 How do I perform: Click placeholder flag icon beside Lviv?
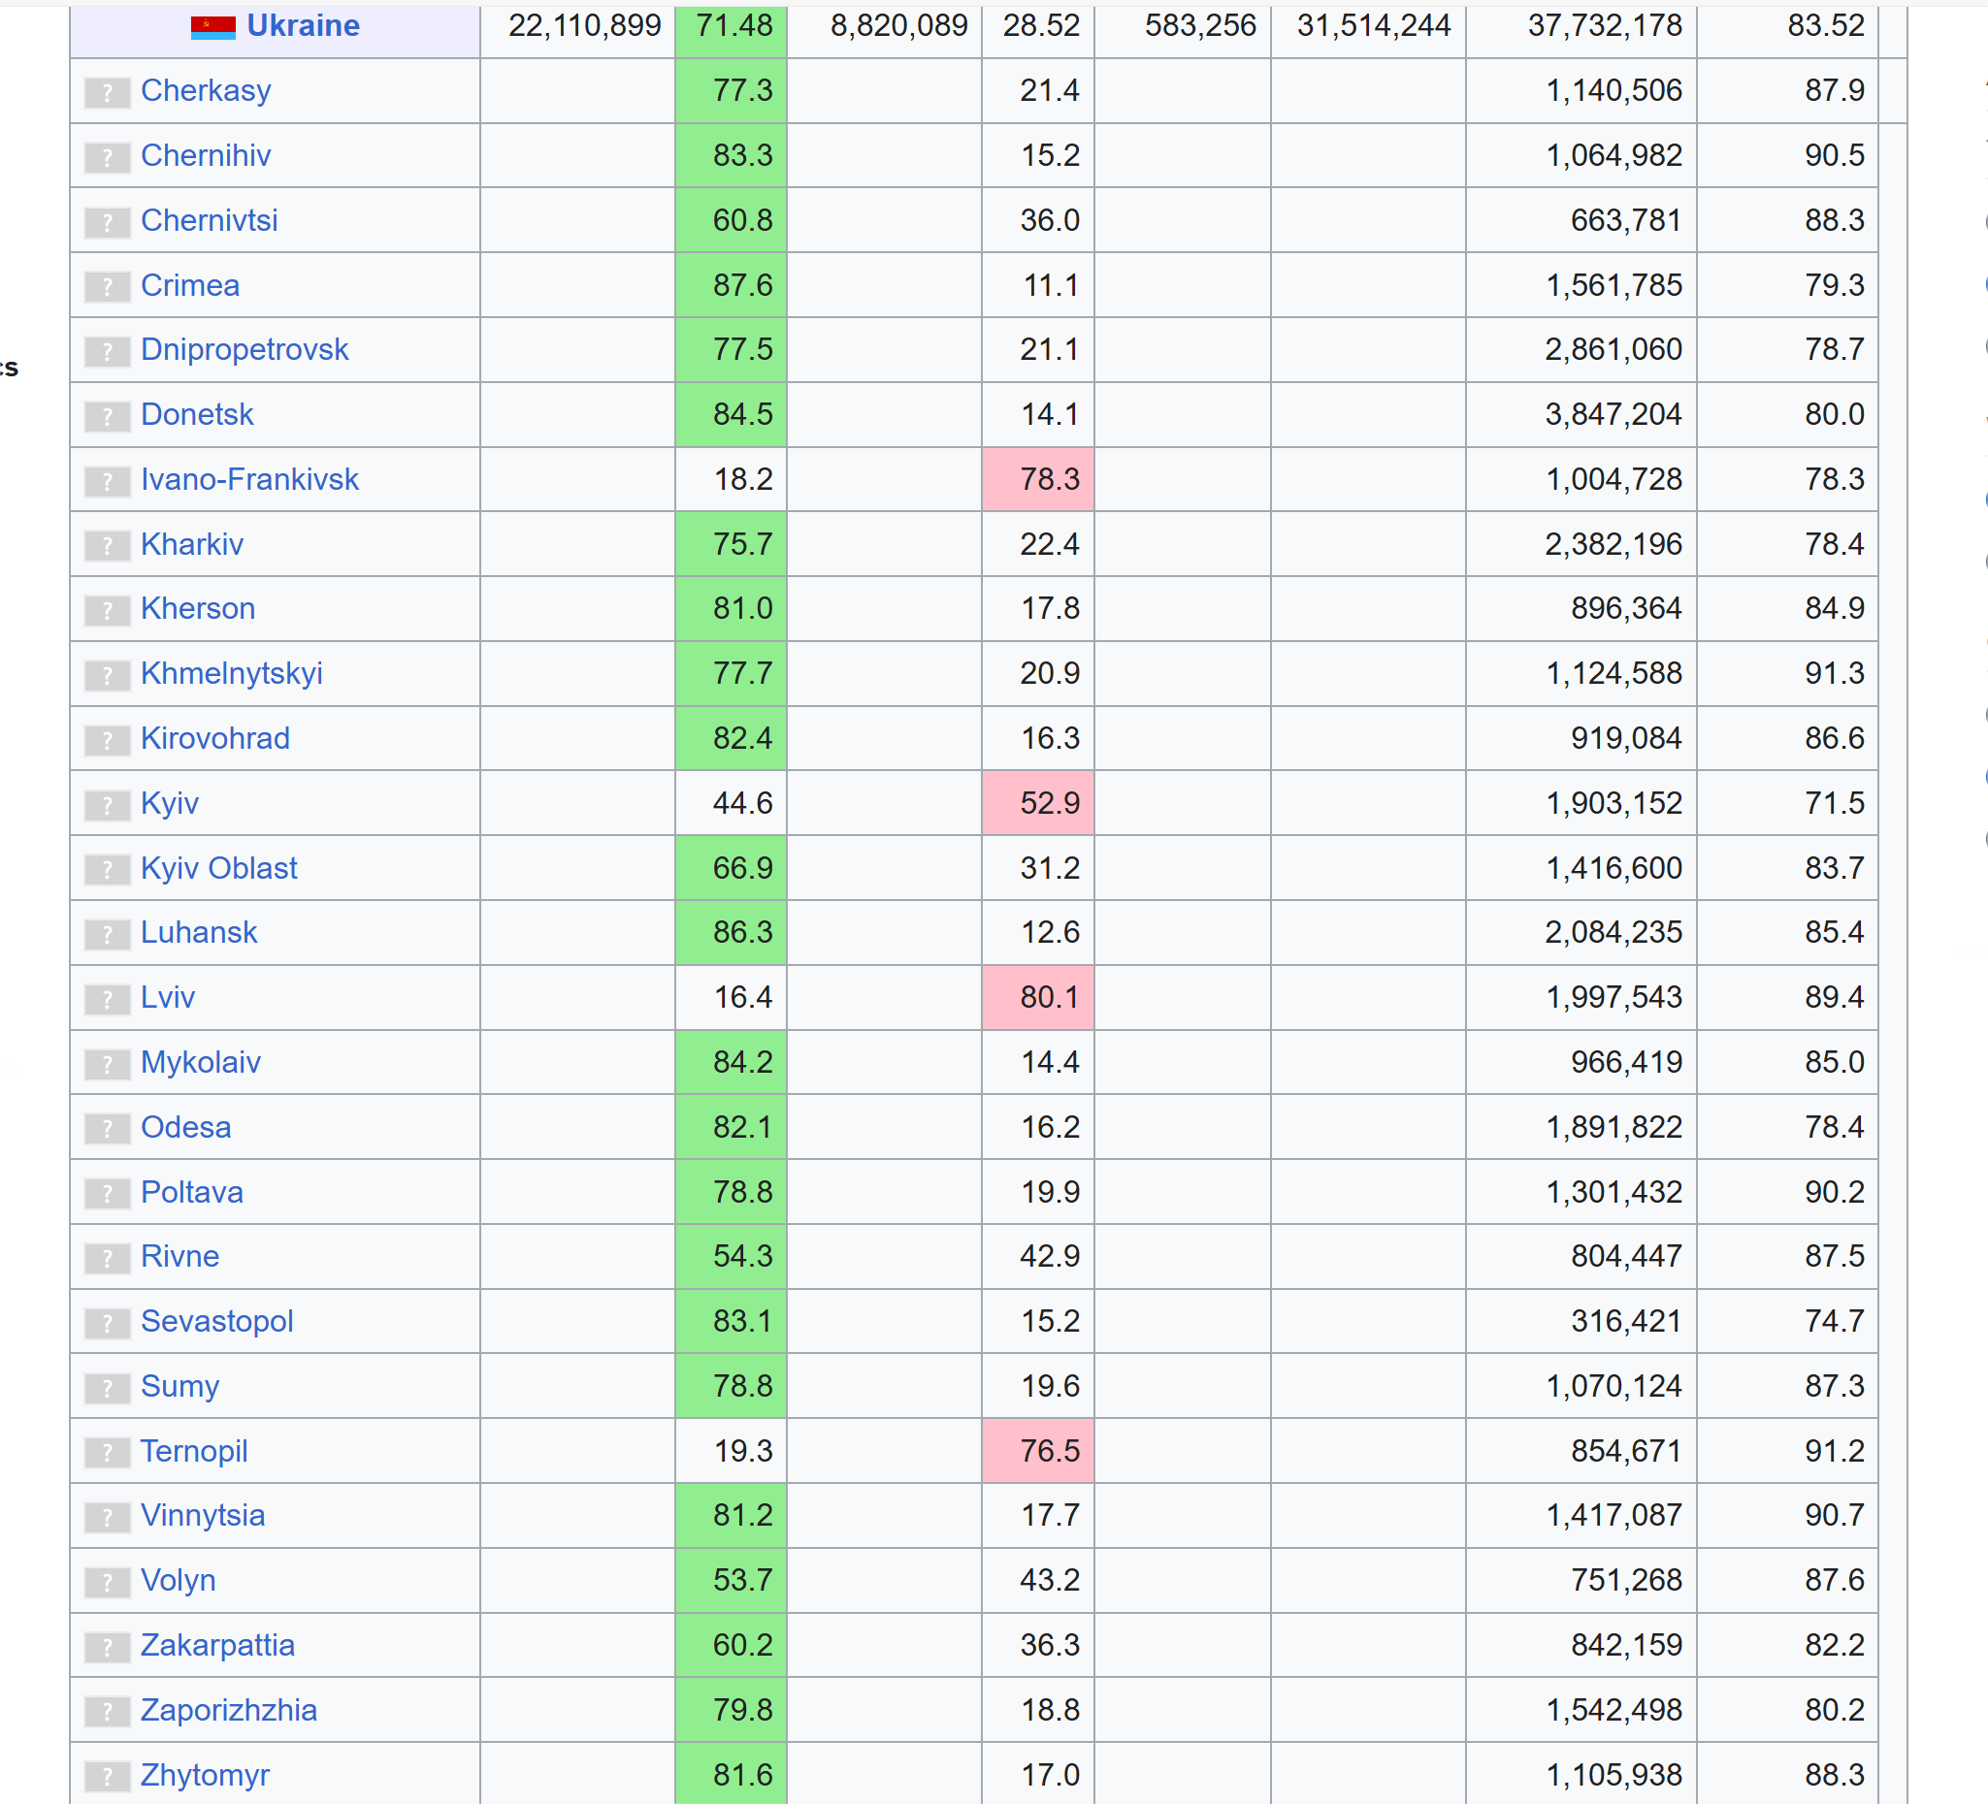coord(108,999)
